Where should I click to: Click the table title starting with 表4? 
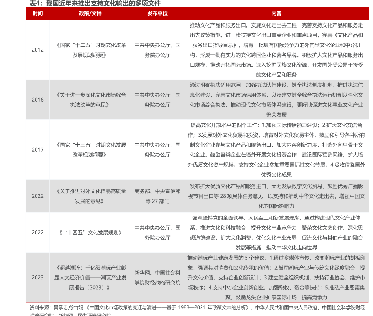95,4
